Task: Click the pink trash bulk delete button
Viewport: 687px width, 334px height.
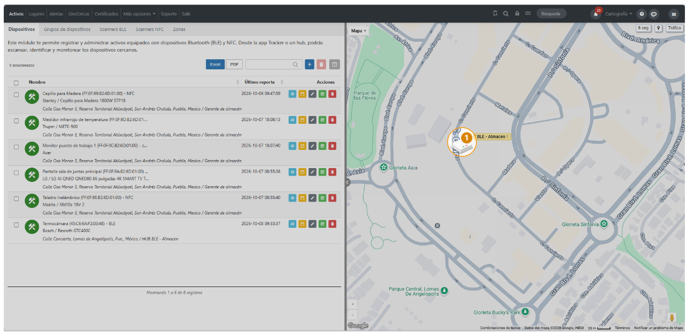Action: (321, 65)
